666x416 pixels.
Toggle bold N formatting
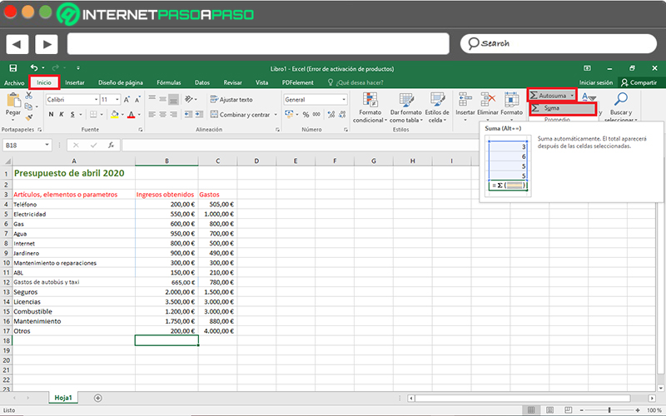(x=51, y=115)
